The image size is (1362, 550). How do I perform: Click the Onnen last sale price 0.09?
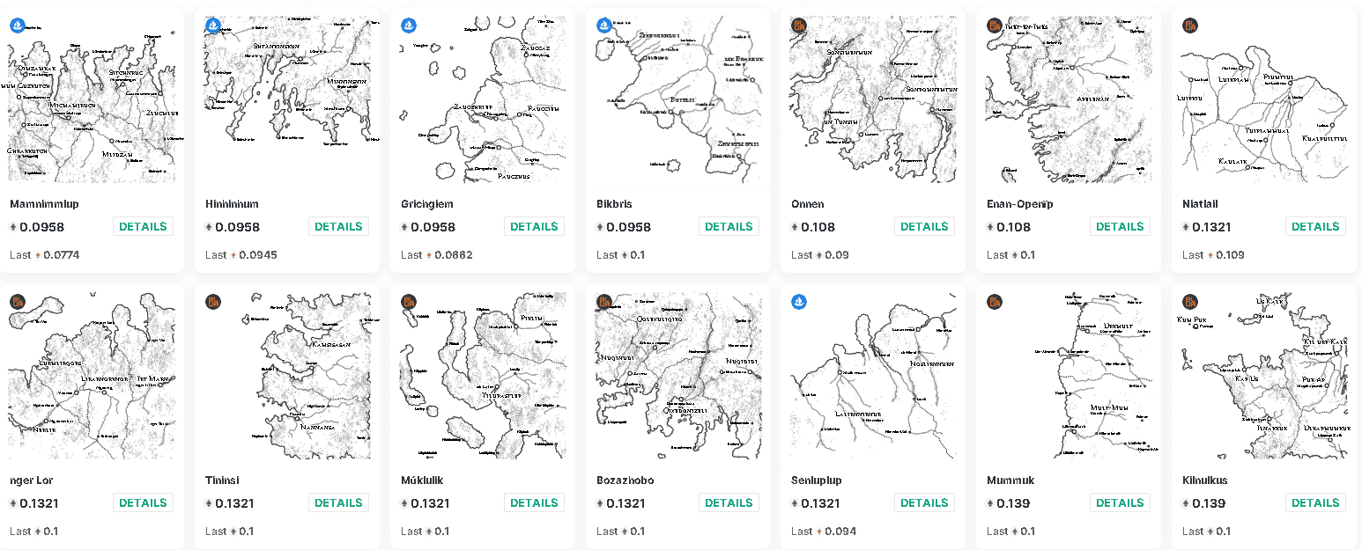coord(837,255)
